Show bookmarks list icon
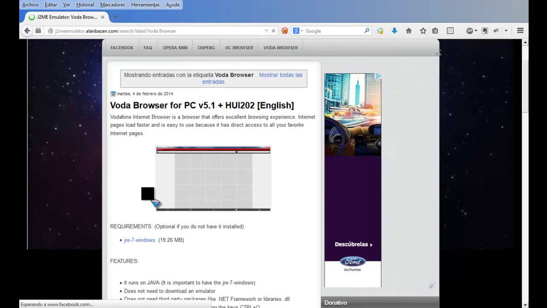Image resolution: width=547 pixels, height=308 pixels. [435, 31]
